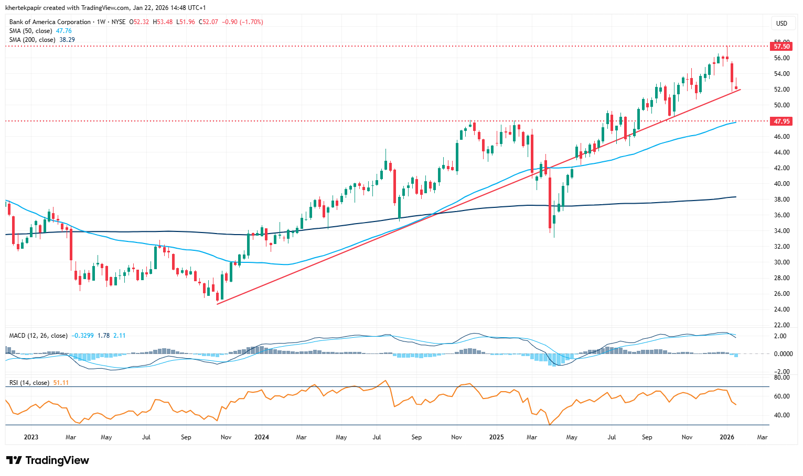Click the SMA 50 value 47.76
Viewport: 803px width, 476px height.
[64, 31]
